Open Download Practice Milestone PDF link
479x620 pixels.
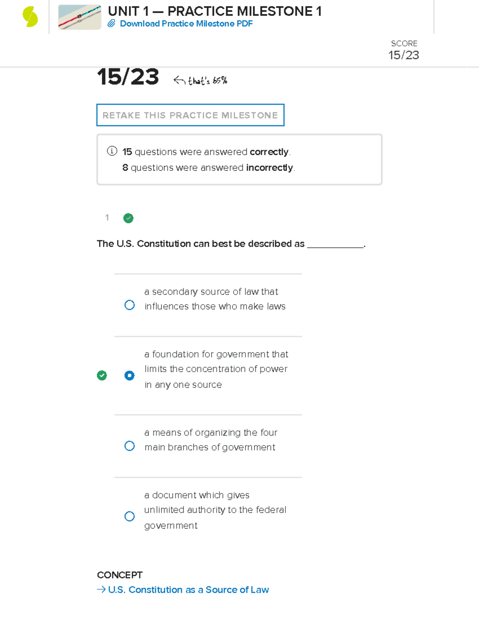pyautogui.click(x=186, y=24)
